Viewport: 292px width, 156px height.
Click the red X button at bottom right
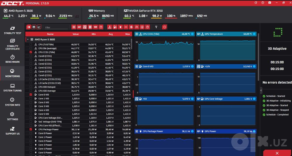point(277,153)
